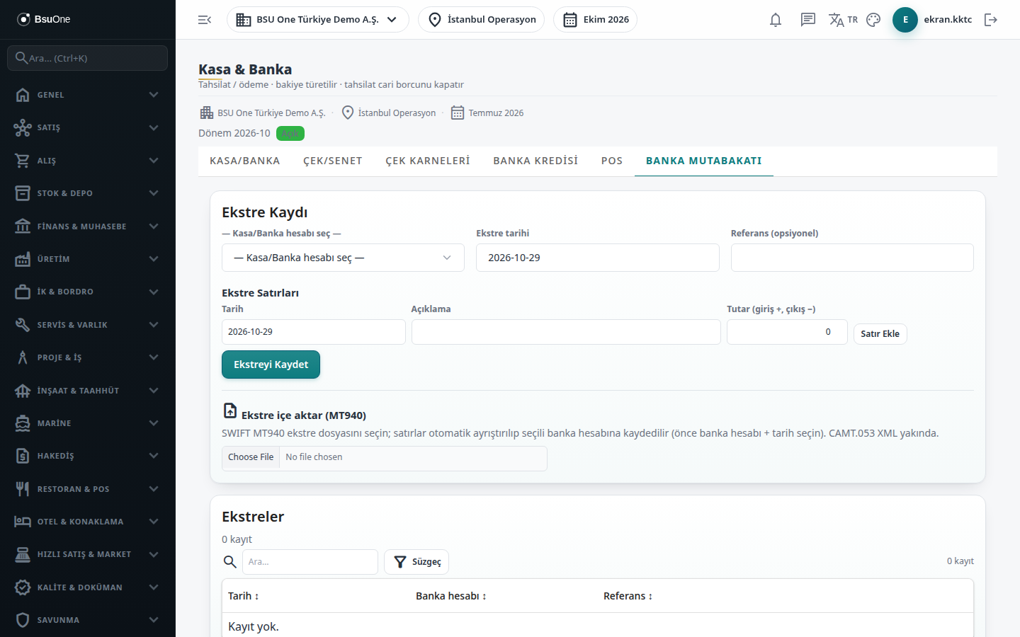Viewport: 1020px width, 637px height.
Task: Click the Alış shopping cart icon
Action: pyautogui.click(x=23, y=161)
